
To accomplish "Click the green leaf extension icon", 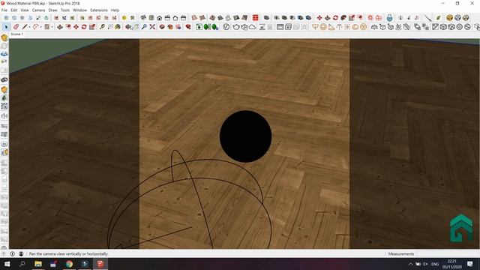I will click(x=439, y=18).
